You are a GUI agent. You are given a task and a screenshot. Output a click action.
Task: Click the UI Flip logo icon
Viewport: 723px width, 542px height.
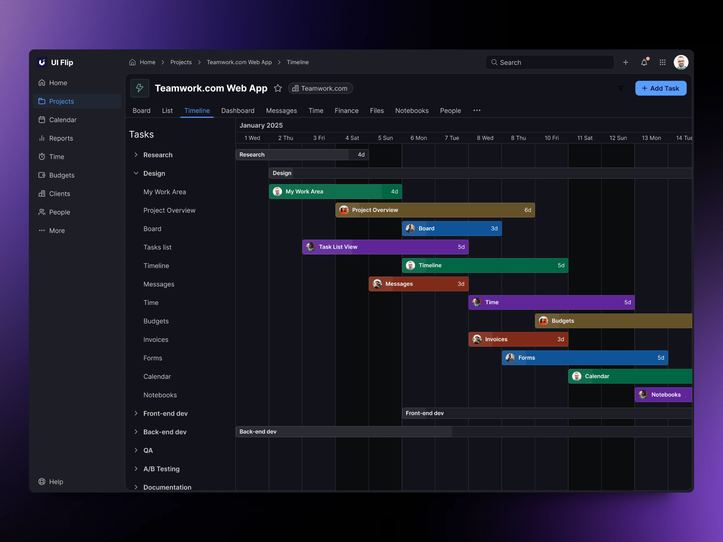tap(42, 62)
